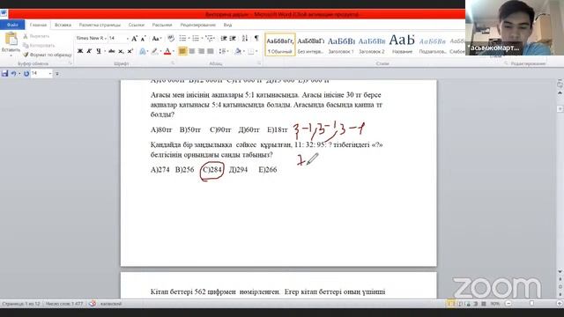Apply the Обычный (Normal) style
Viewport: 564px width, 317px height.
280,45
